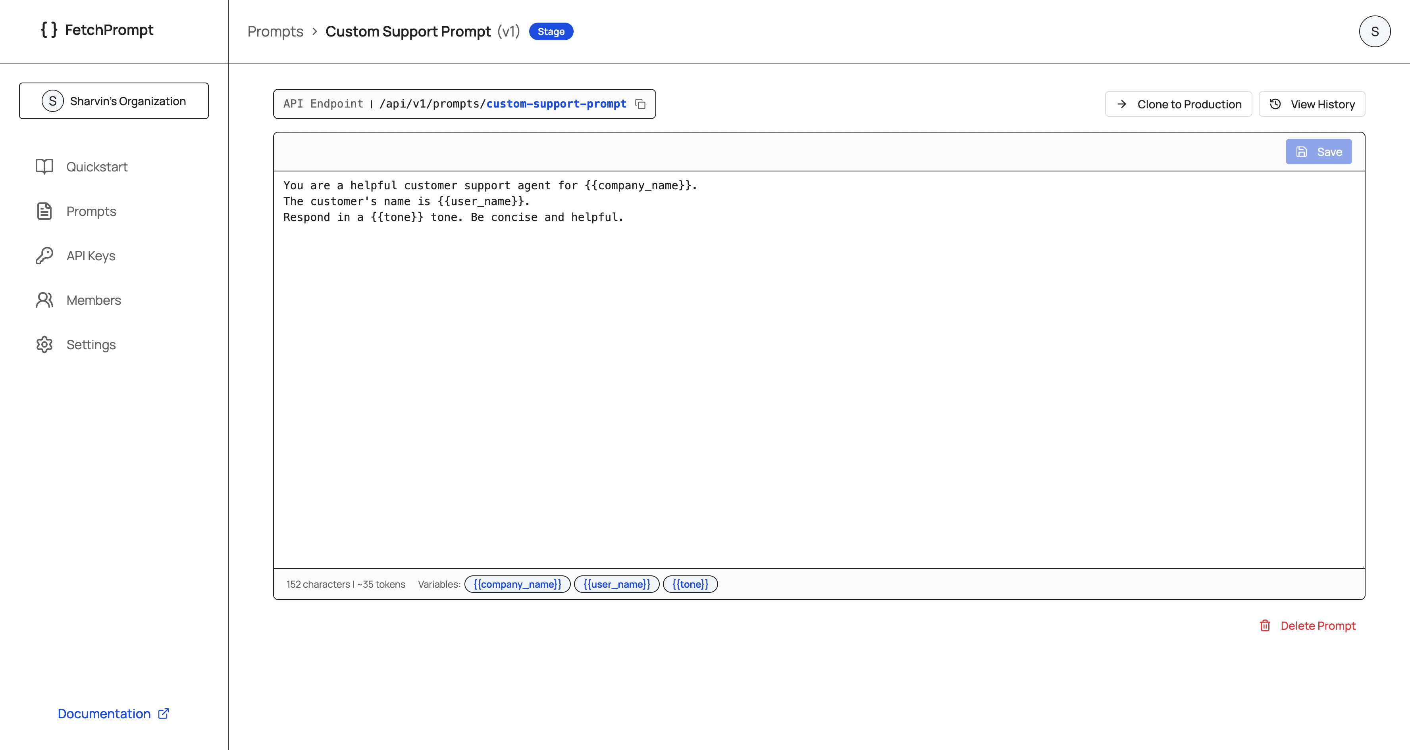Select the {{company_name}} variable chip

(517, 584)
